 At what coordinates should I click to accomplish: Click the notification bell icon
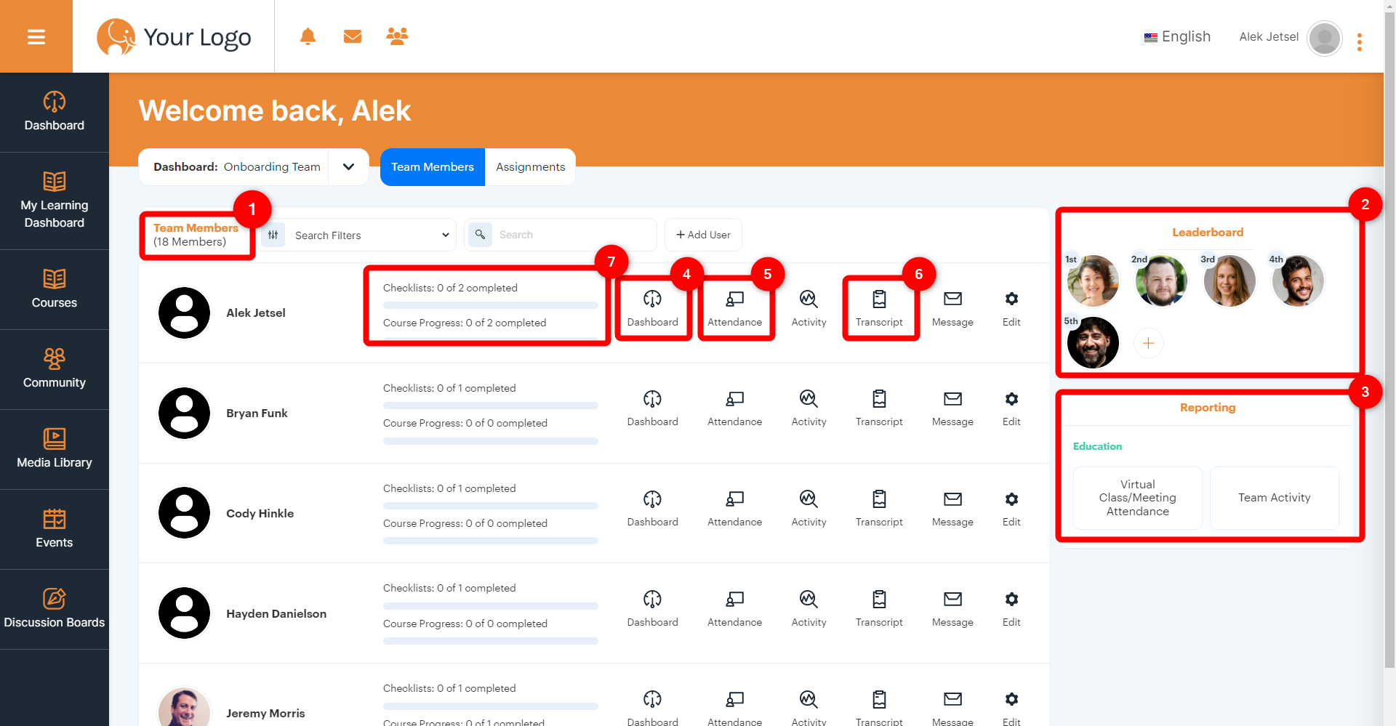308,36
